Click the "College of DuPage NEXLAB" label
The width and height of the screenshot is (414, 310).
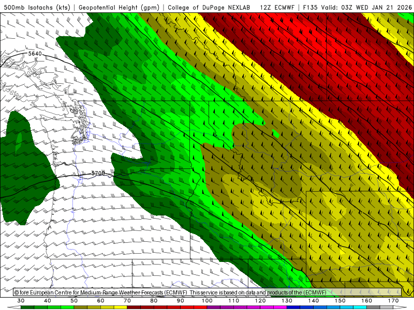tap(209, 7)
